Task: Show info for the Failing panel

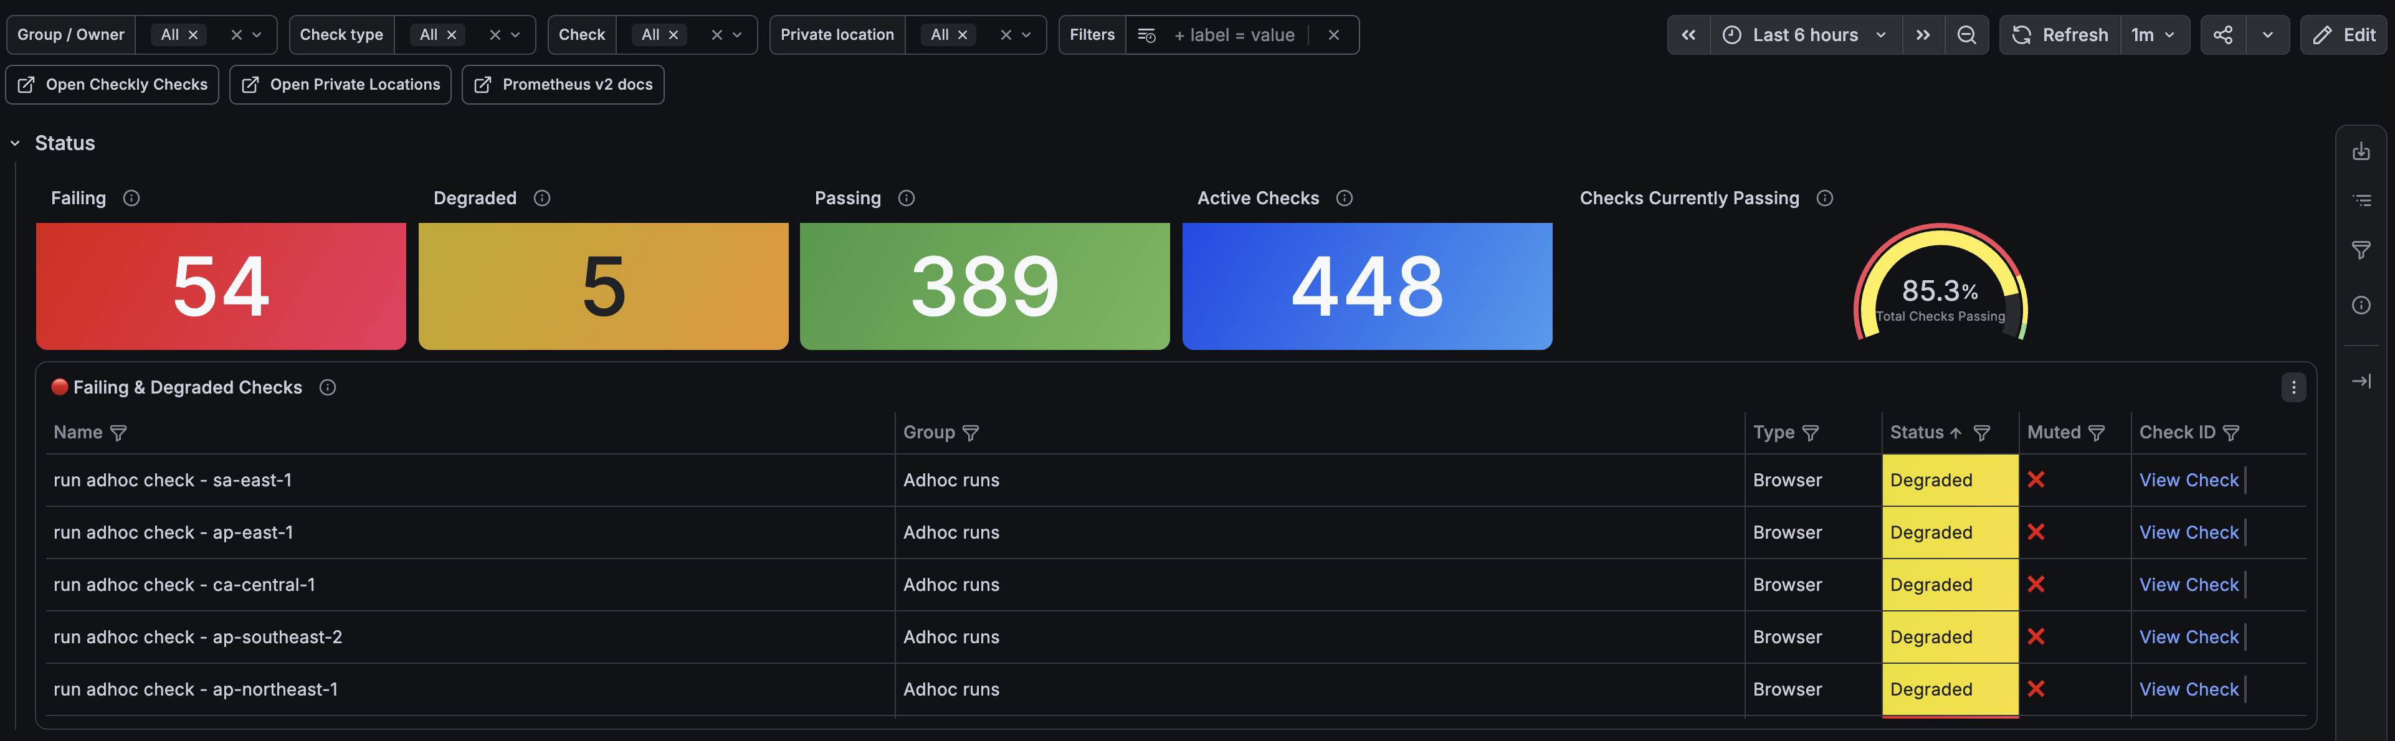Action: click(x=131, y=198)
